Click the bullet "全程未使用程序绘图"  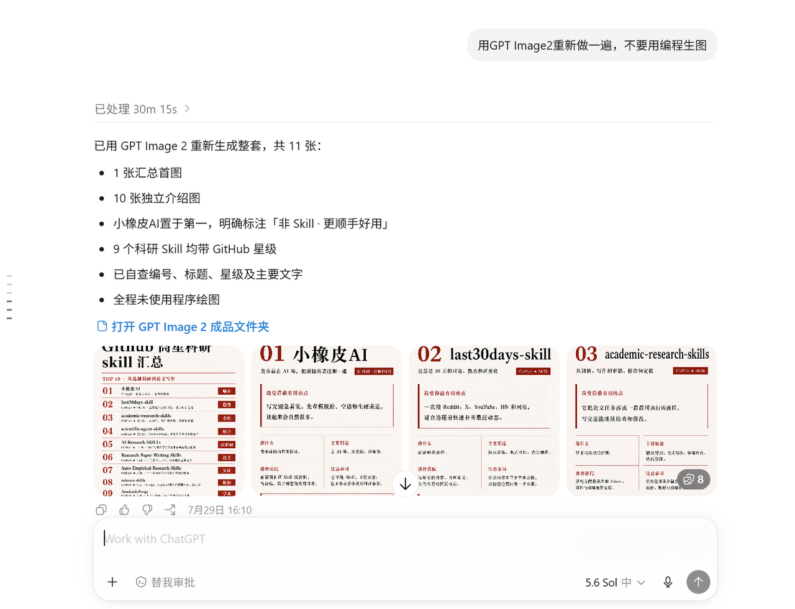click(x=166, y=300)
